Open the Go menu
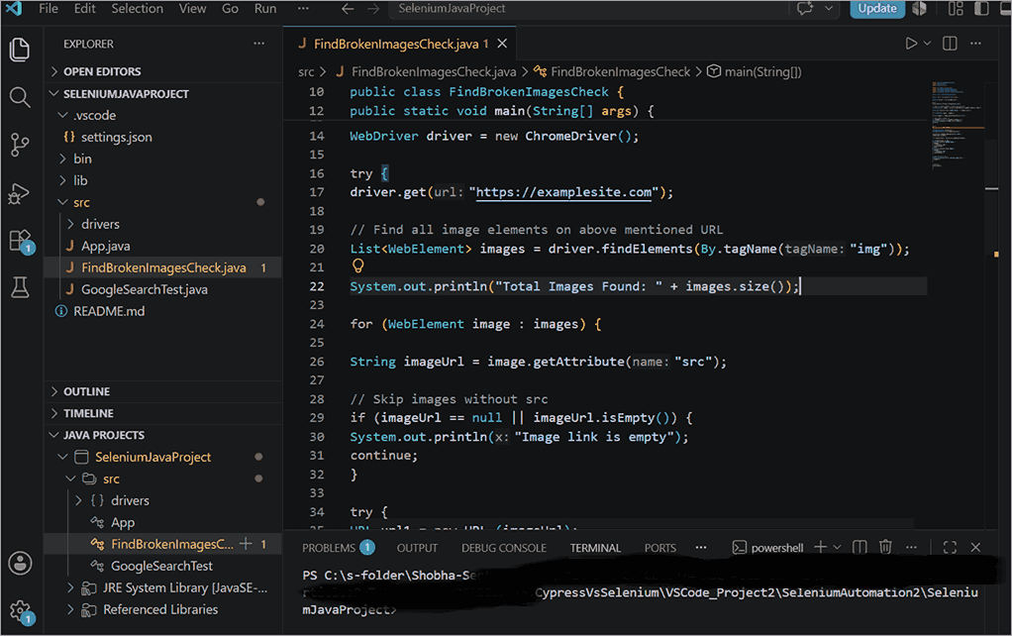Screen dimensions: 1012x636 coord(230,8)
